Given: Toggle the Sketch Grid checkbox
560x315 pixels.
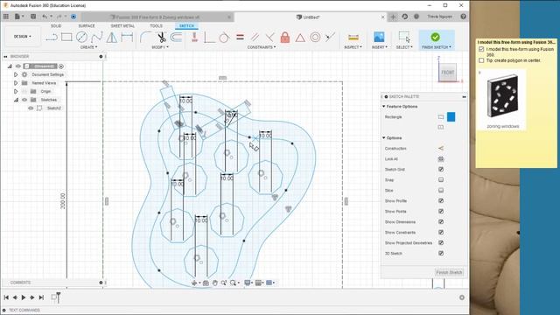Looking at the screenshot, I should pos(441,169).
